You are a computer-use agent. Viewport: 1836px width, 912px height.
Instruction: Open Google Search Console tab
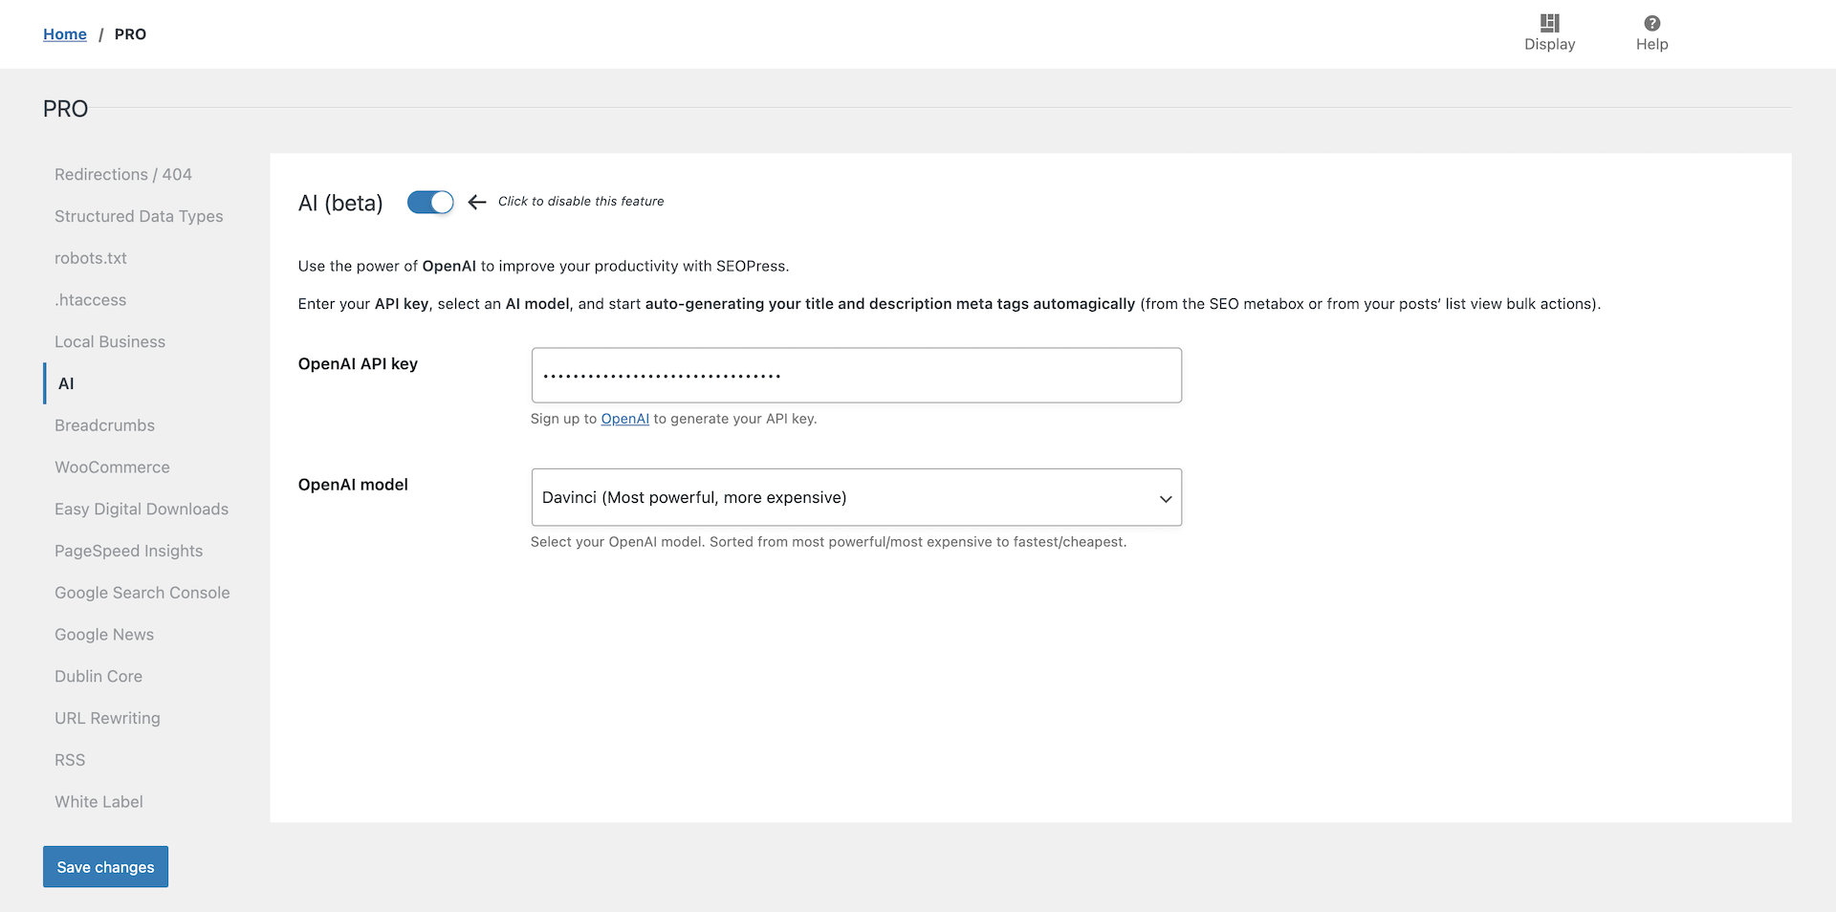(142, 593)
